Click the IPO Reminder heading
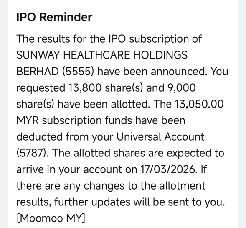 (54, 17)
